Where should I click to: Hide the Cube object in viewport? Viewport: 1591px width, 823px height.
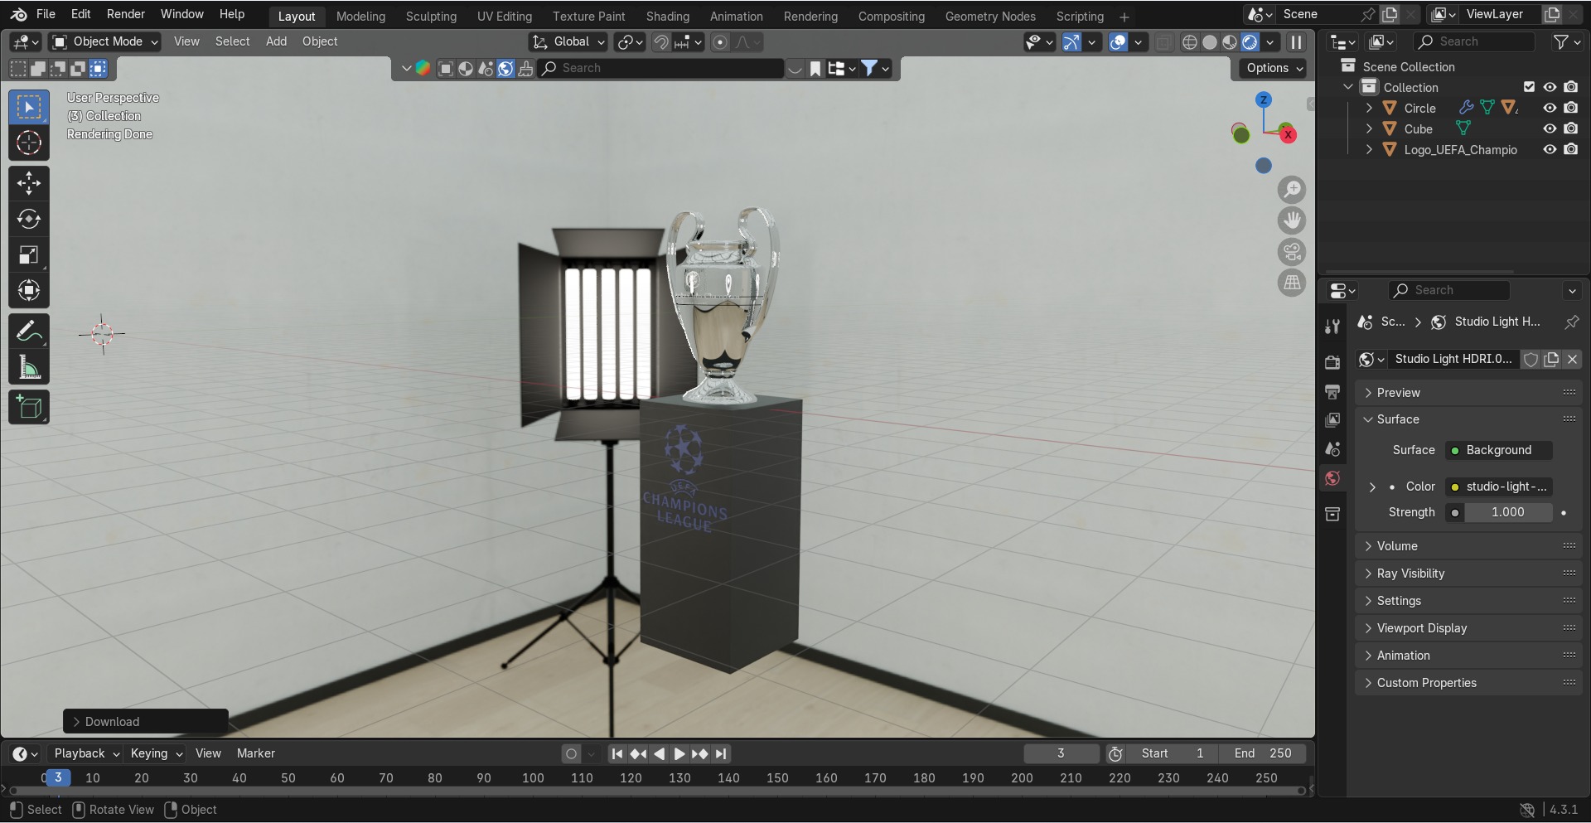click(x=1550, y=128)
